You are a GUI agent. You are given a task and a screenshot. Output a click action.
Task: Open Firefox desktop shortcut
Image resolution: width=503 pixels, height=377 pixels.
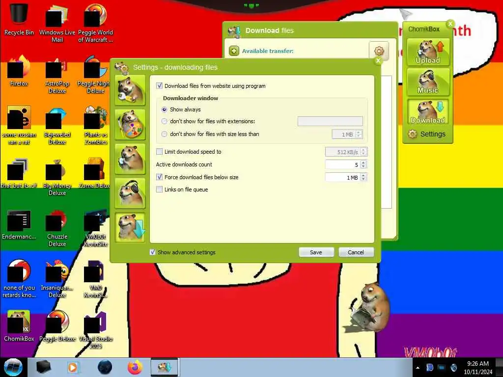[19, 71]
